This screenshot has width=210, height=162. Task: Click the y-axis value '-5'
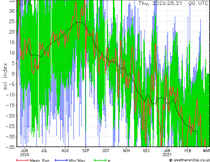point(12,84)
